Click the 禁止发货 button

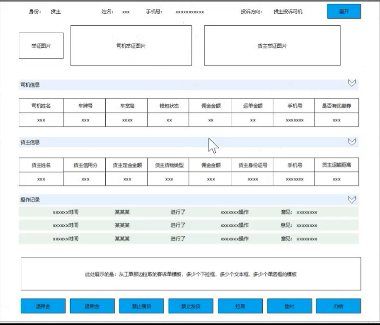[x=191, y=306]
